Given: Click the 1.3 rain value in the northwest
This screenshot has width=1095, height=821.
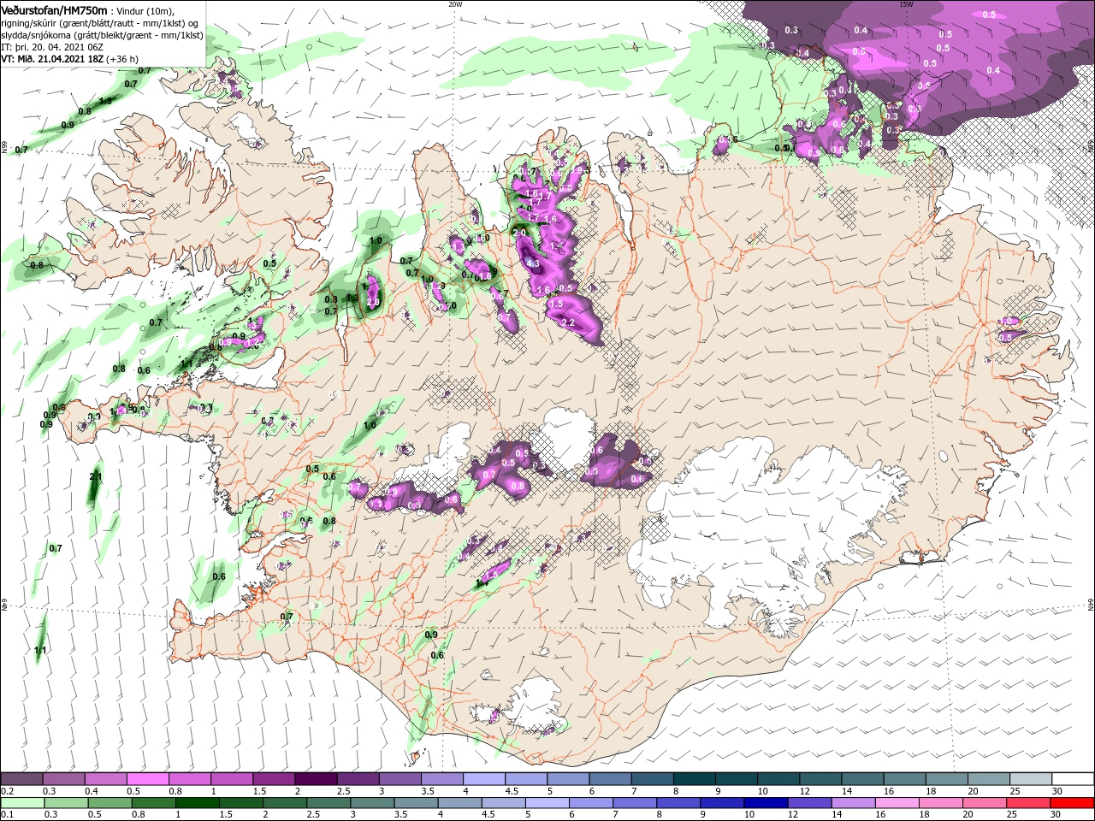Looking at the screenshot, I should [x=105, y=101].
